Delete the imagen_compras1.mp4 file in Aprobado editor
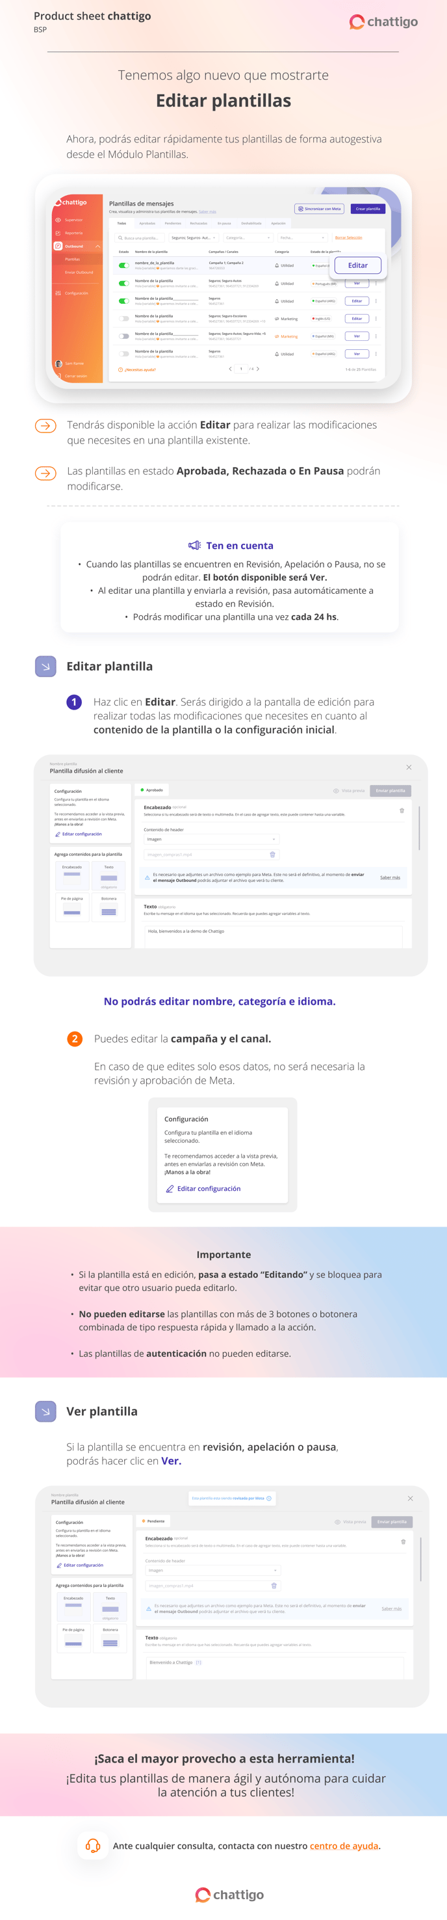 pos(273,854)
